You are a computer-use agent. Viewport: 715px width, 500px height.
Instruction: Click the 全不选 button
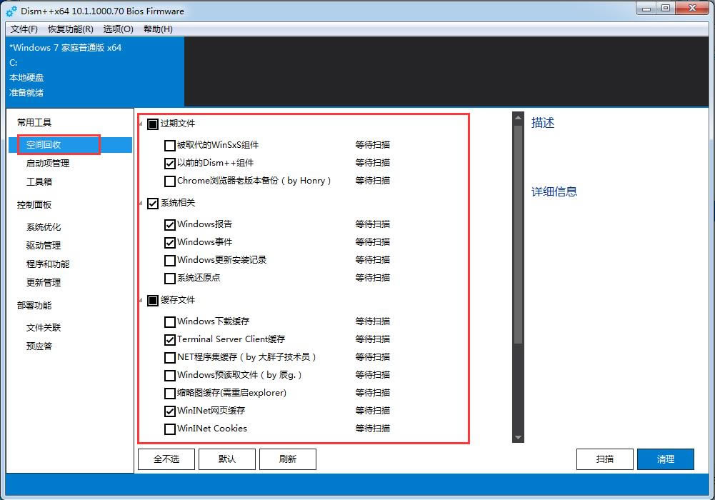pyautogui.click(x=166, y=459)
